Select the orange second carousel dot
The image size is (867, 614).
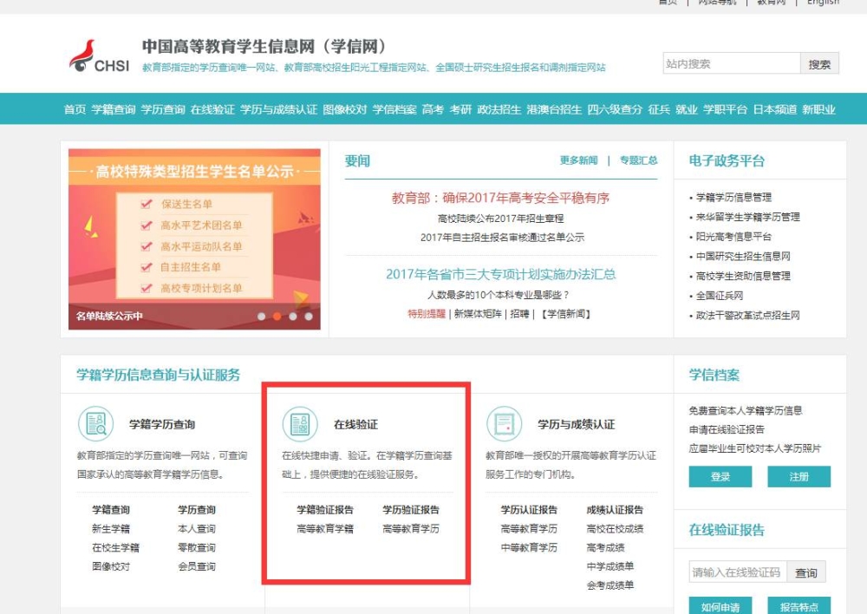277,317
